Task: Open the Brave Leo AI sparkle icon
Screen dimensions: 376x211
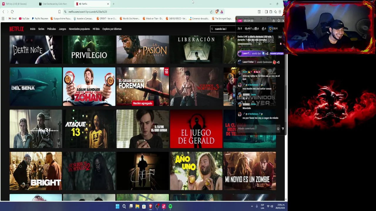Action: [275, 12]
